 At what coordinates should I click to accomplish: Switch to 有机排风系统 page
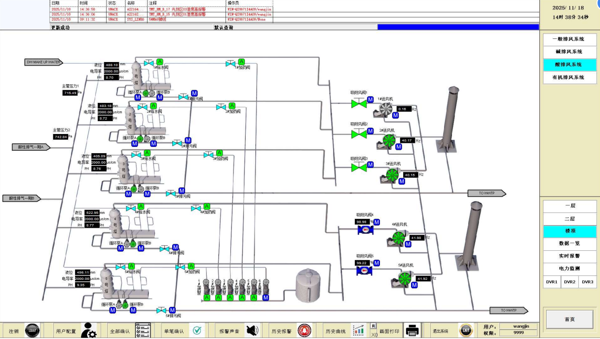569,77
